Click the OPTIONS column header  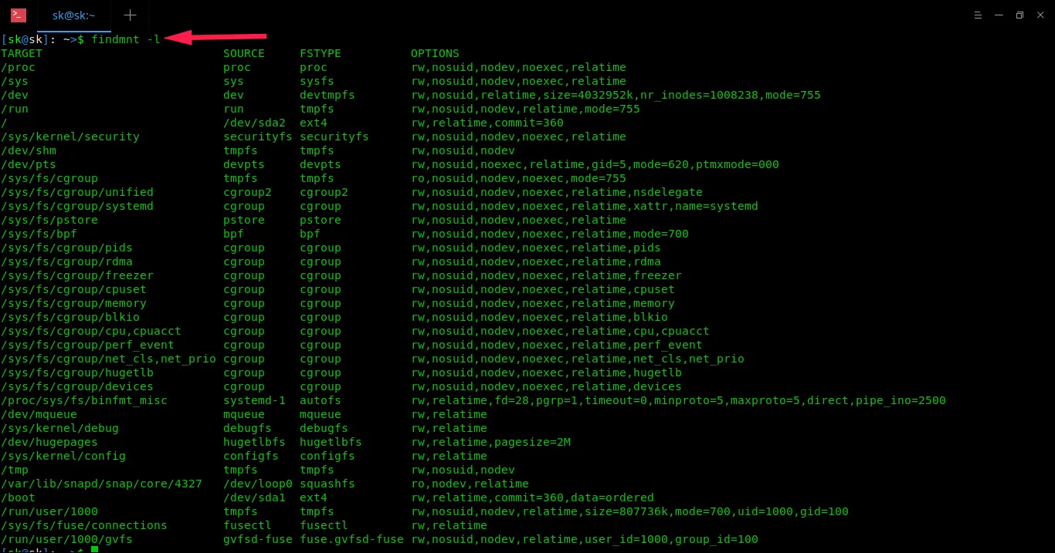click(x=435, y=53)
